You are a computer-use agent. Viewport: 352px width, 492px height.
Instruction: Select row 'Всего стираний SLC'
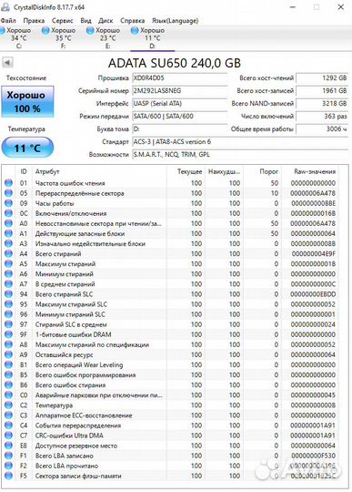pyautogui.click(x=171, y=294)
